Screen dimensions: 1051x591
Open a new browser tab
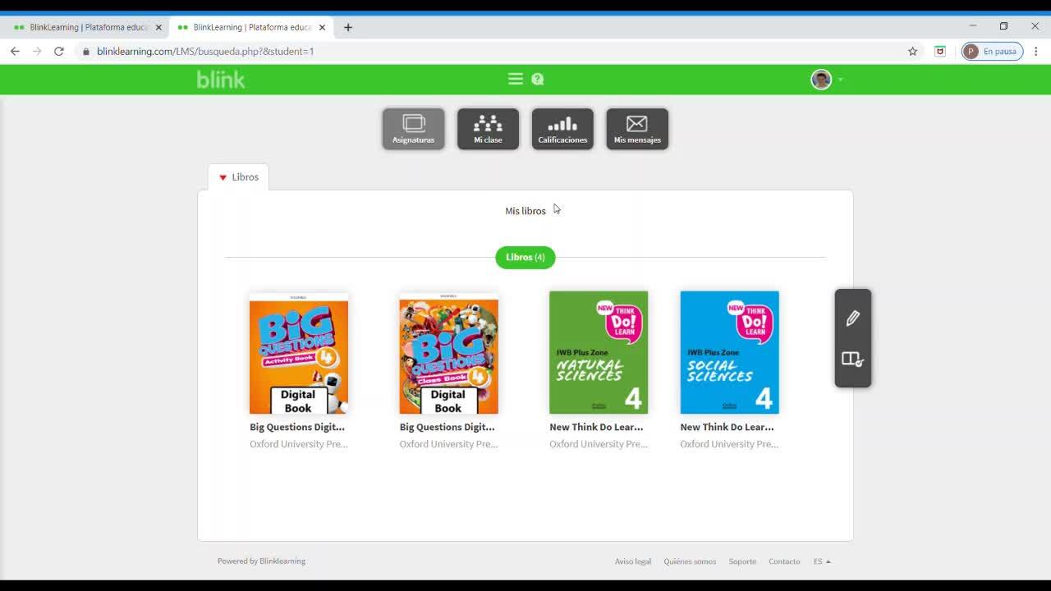(x=348, y=27)
